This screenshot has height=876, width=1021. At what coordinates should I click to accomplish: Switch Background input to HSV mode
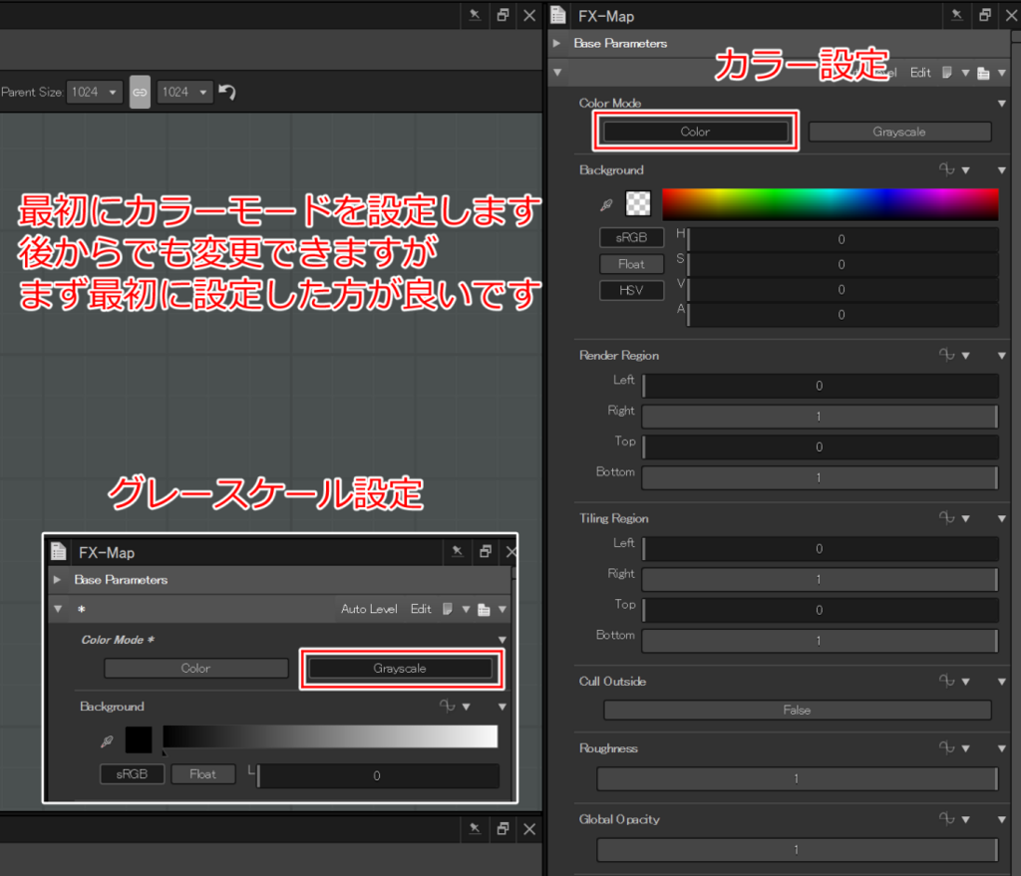(x=631, y=290)
